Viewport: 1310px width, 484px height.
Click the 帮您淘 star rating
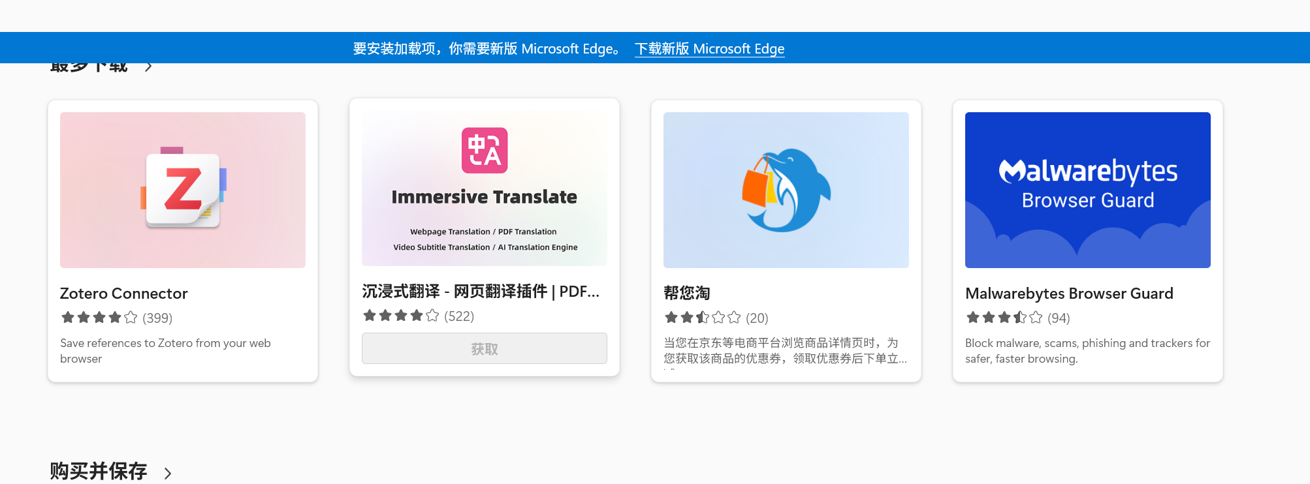pos(703,318)
